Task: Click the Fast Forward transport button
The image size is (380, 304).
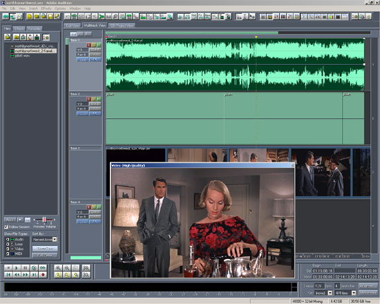Action: tap(25, 275)
